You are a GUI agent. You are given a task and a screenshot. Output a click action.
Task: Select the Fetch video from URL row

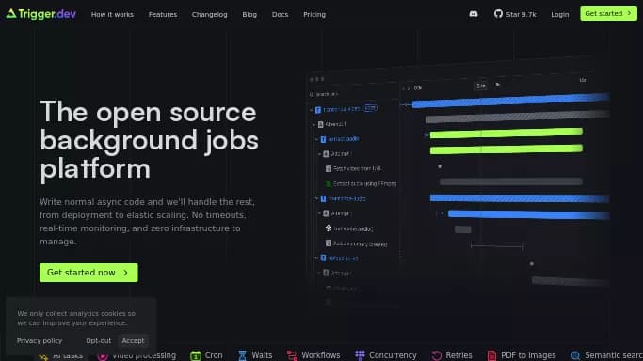353,168
